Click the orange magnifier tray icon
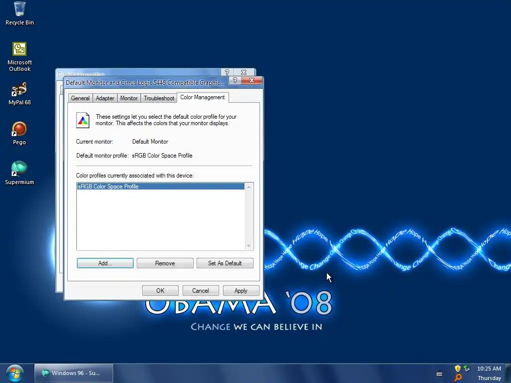This screenshot has height=383, width=511. pos(458,378)
